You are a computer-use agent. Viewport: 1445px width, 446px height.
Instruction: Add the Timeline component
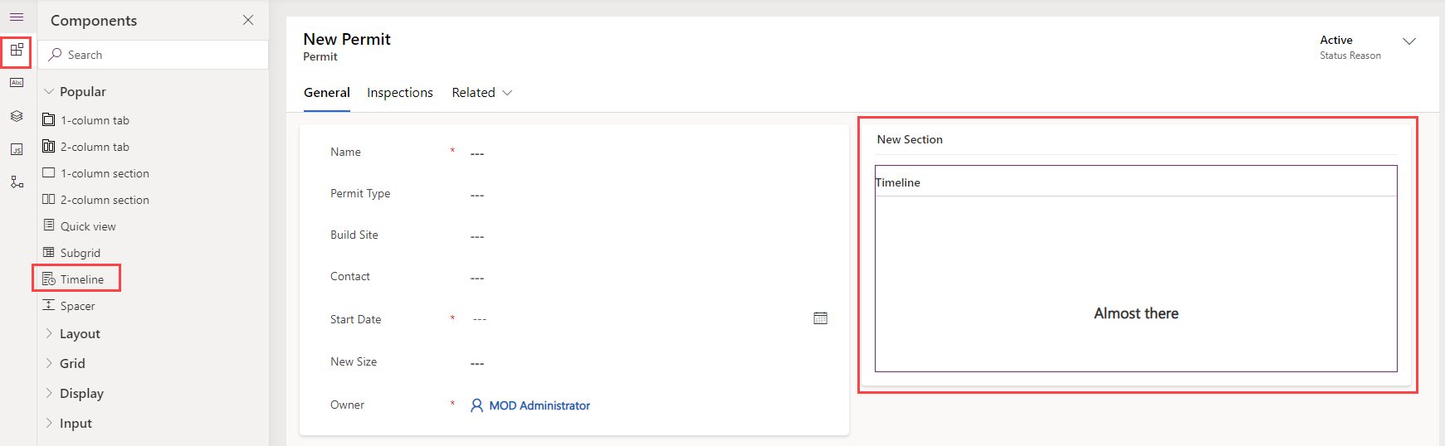pos(81,279)
